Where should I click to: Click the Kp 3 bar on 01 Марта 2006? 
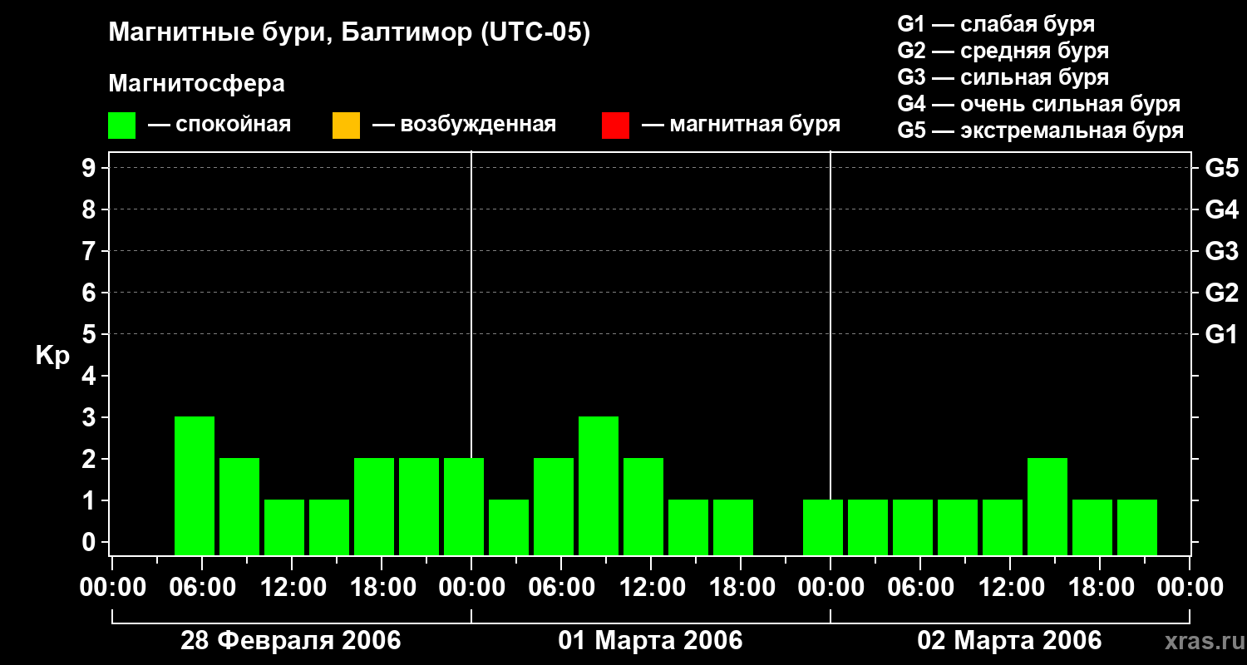pos(599,485)
